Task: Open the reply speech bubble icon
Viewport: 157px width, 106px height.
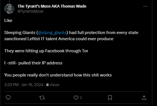Action: point(8,98)
